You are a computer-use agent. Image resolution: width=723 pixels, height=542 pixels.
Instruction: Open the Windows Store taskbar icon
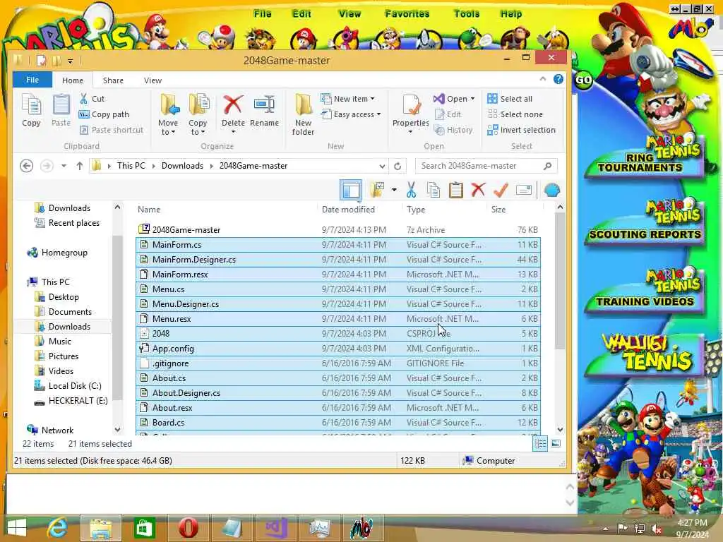coord(144,527)
